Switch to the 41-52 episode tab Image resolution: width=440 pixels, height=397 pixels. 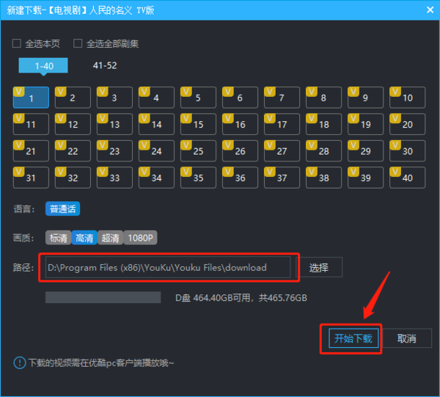click(x=105, y=66)
